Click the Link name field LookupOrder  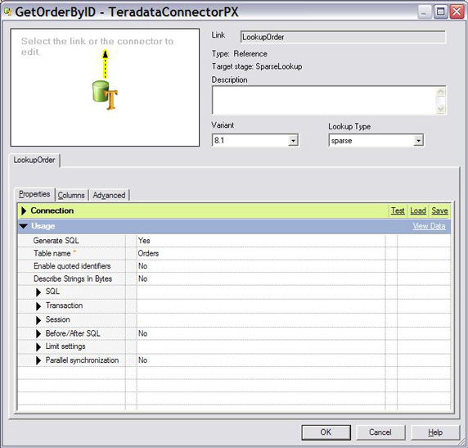(x=344, y=37)
